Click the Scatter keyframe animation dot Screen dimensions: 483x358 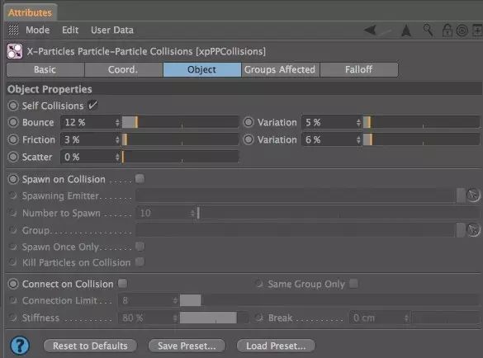click(x=13, y=157)
